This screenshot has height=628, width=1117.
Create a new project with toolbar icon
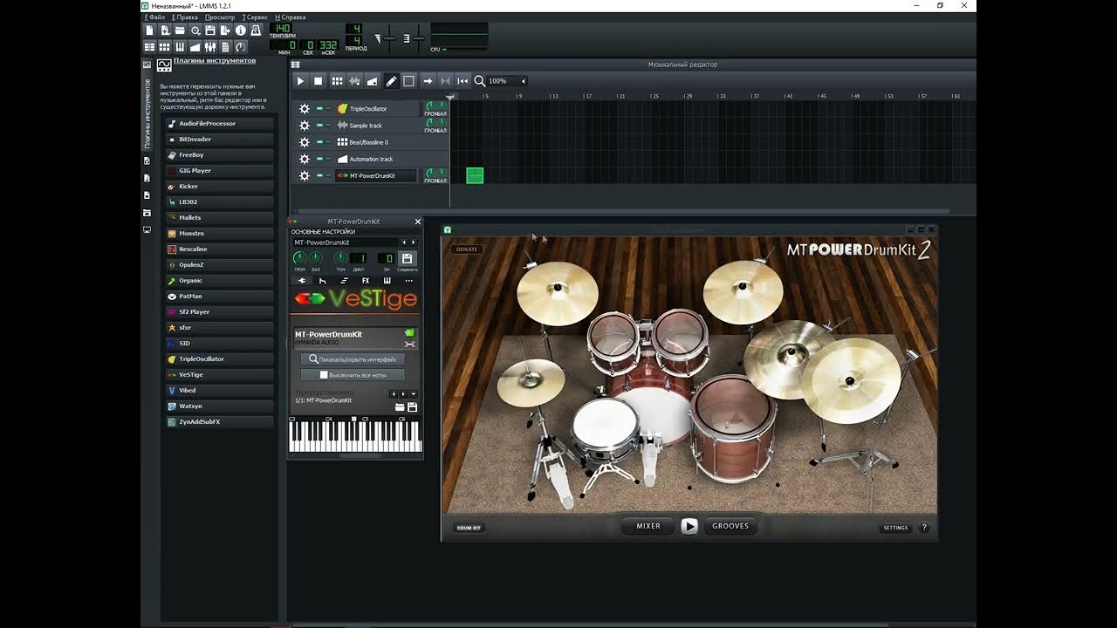pos(149,31)
